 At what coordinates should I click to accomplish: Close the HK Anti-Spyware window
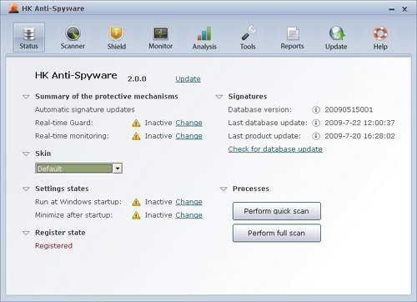(x=404, y=9)
